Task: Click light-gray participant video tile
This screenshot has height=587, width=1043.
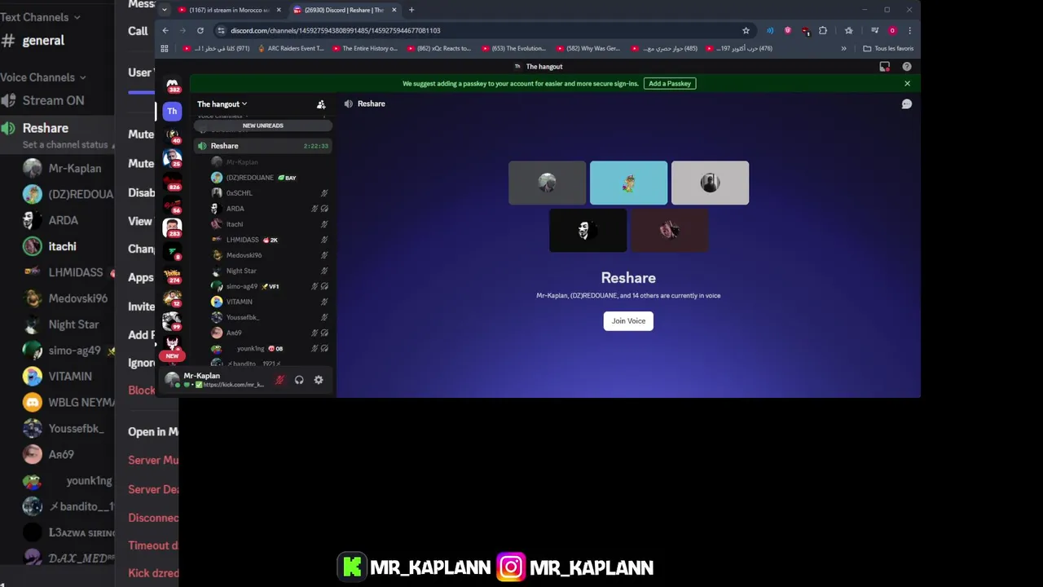Action: (x=710, y=183)
